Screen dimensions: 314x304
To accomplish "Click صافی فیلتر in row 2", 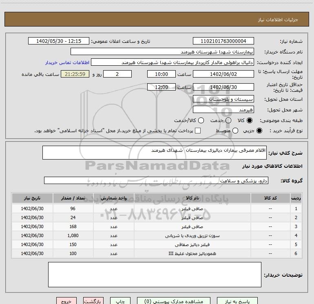I will click(192, 217).
